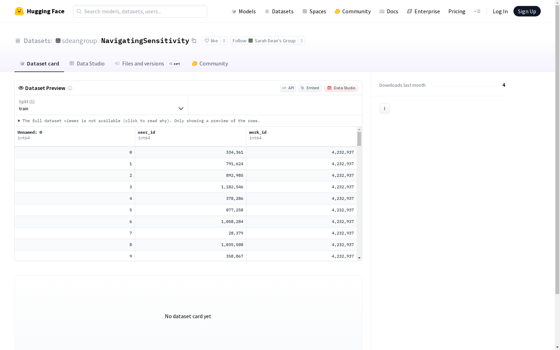Image resolution: width=560 pixels, height=350 pixels.
Task: Click table scrollbar up arrow
Action: pos(359,129)
